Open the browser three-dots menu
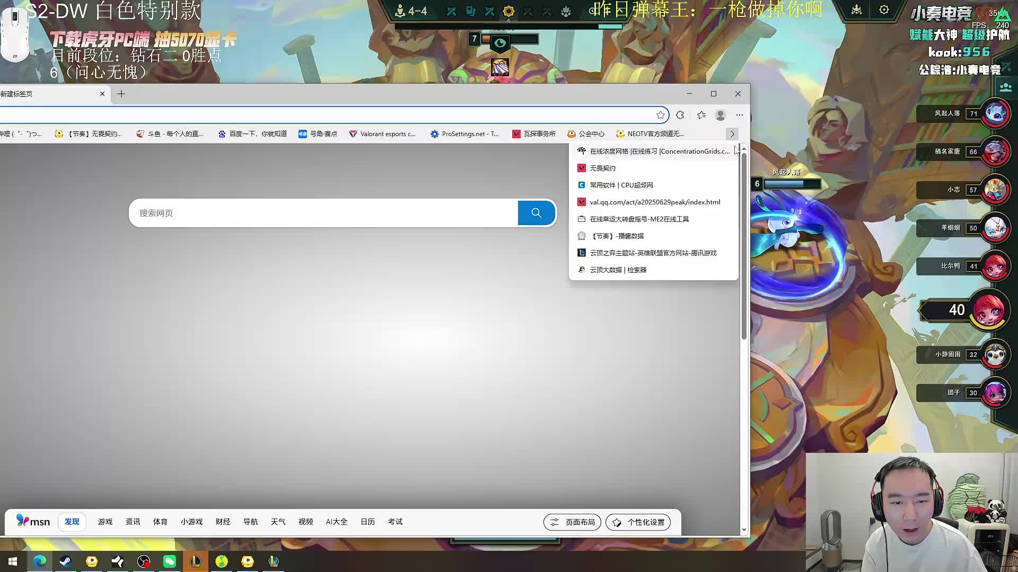 click(740, 115)
